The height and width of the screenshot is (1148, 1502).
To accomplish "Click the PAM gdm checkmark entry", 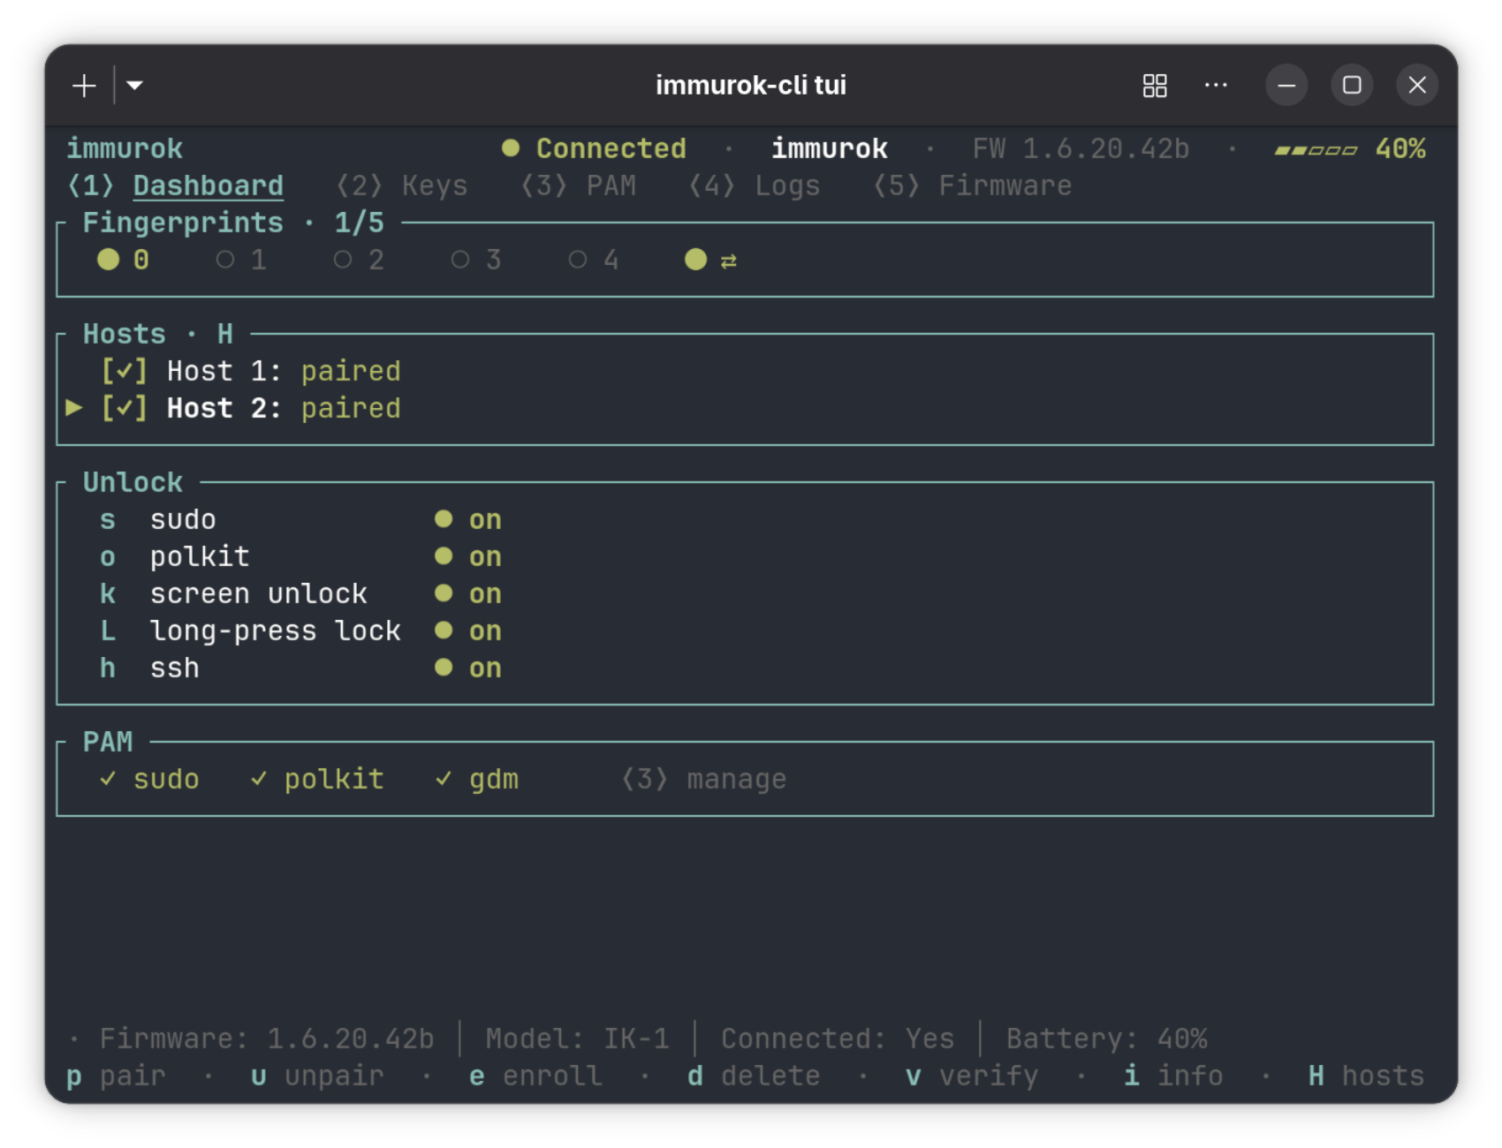I will point(477,779).
